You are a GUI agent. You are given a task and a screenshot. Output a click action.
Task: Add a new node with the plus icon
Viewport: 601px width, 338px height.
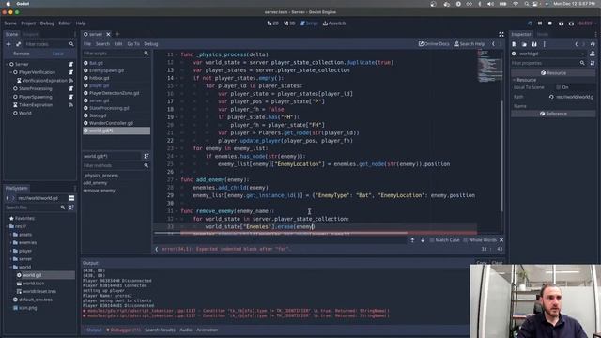tap(8, 44)
